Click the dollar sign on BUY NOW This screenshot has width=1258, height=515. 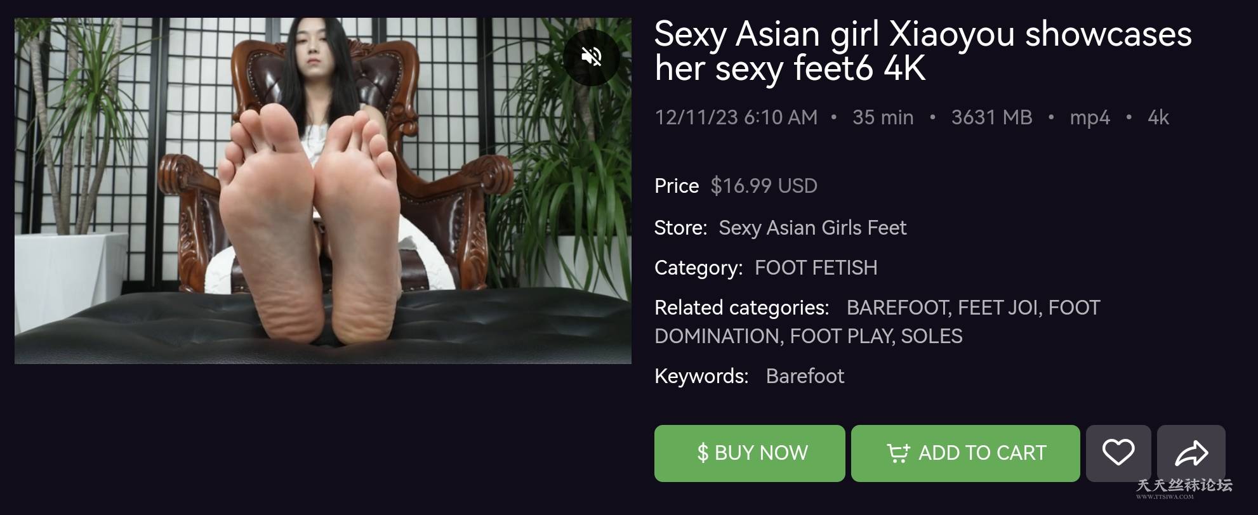703,453
